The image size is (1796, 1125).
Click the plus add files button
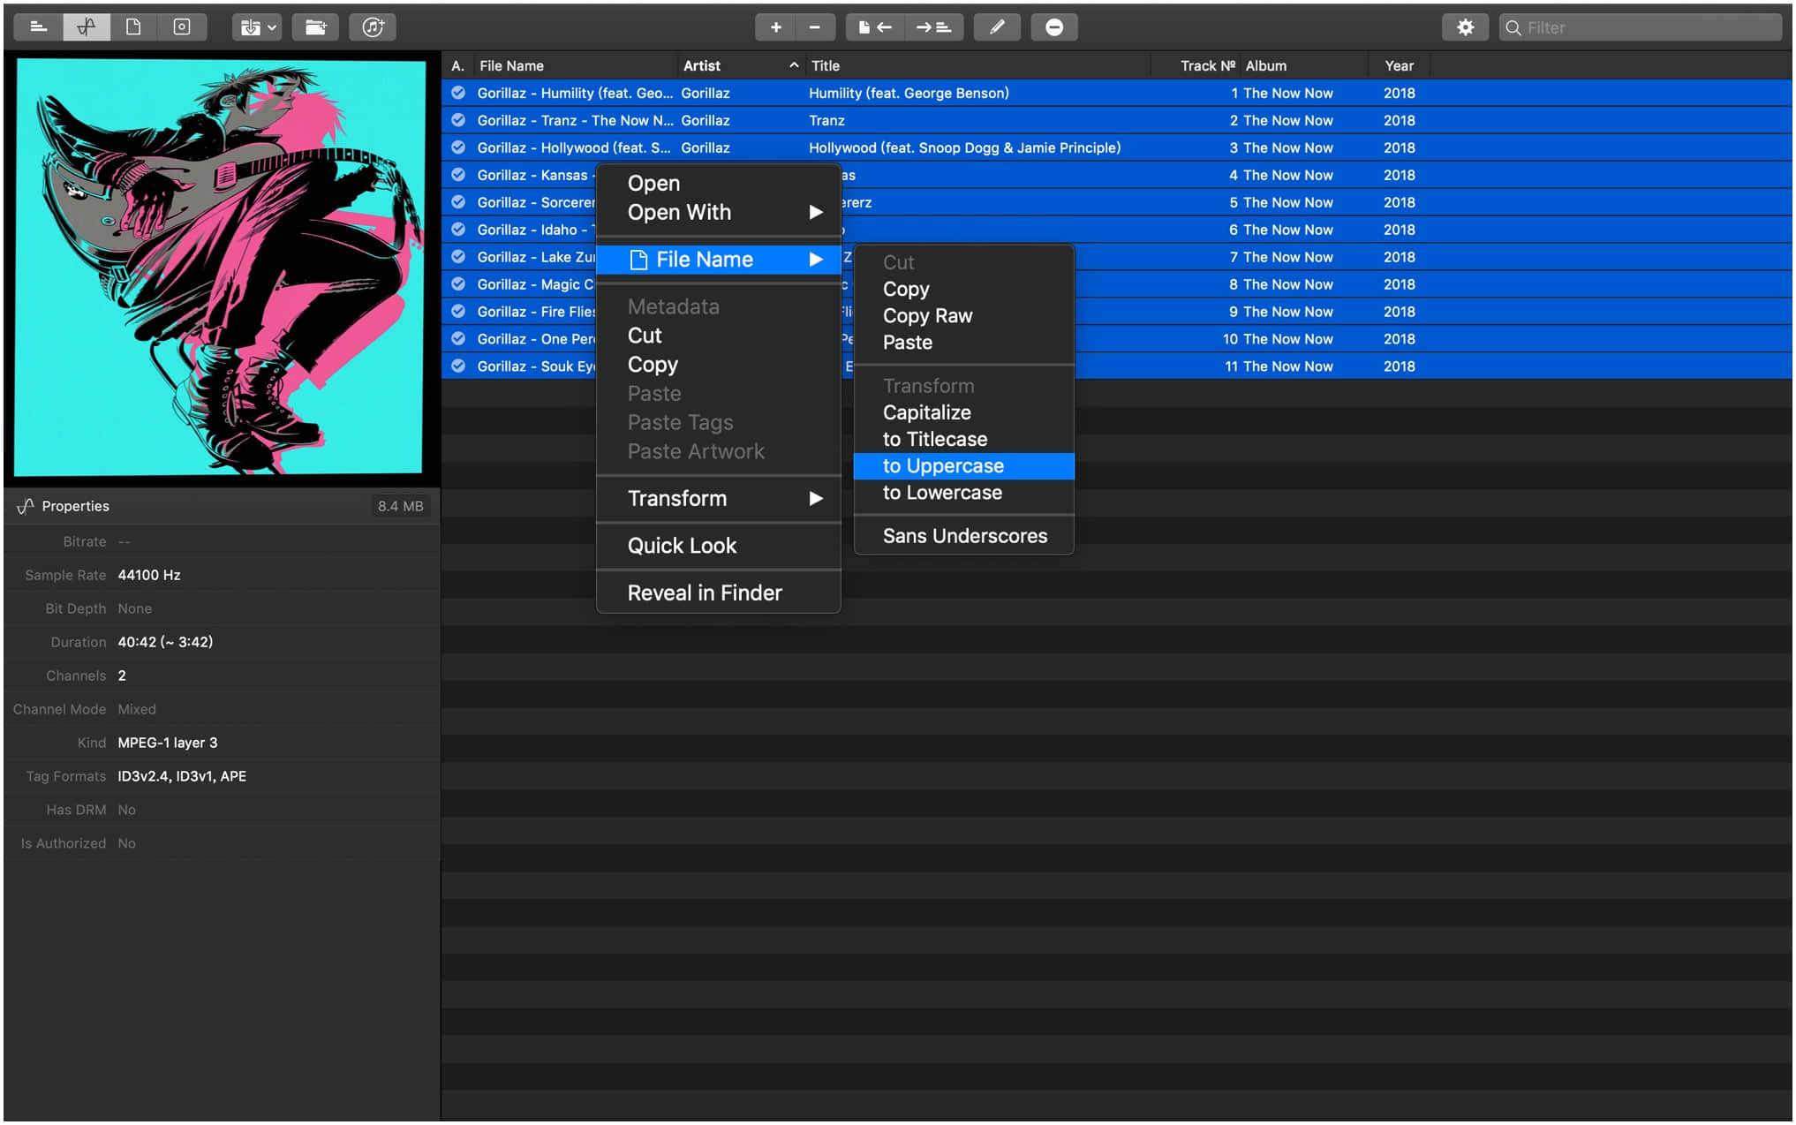click(775, 27)
